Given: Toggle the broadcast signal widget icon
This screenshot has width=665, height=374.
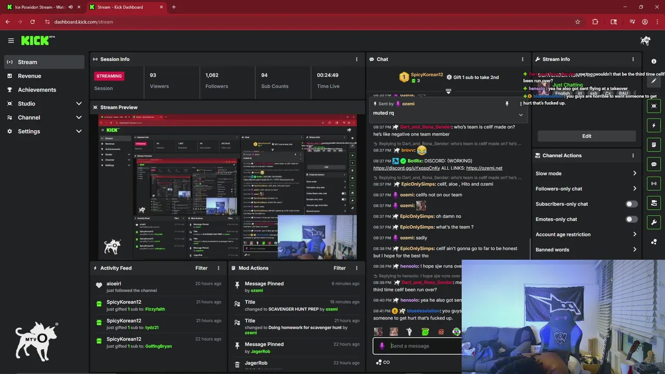Looking at the screenshot, I should point(654,183).
